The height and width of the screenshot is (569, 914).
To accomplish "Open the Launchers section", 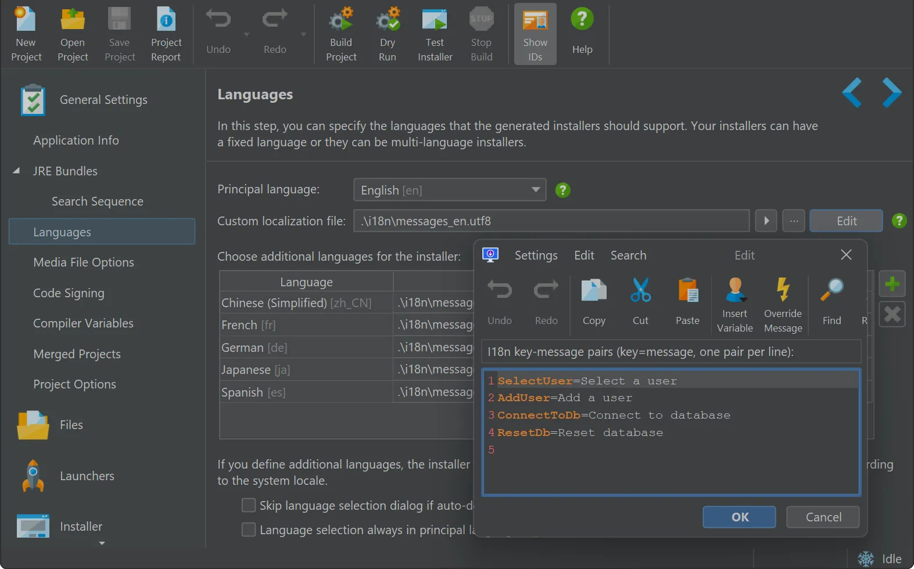I will click(87, 476).
